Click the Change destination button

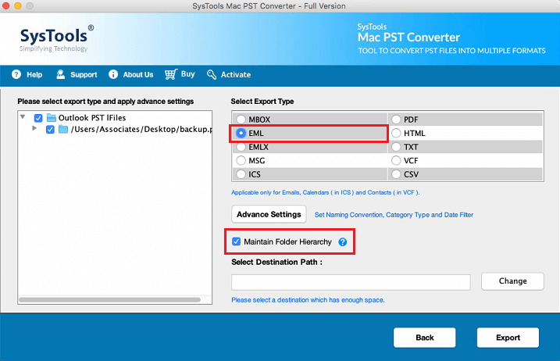(512, 281)
